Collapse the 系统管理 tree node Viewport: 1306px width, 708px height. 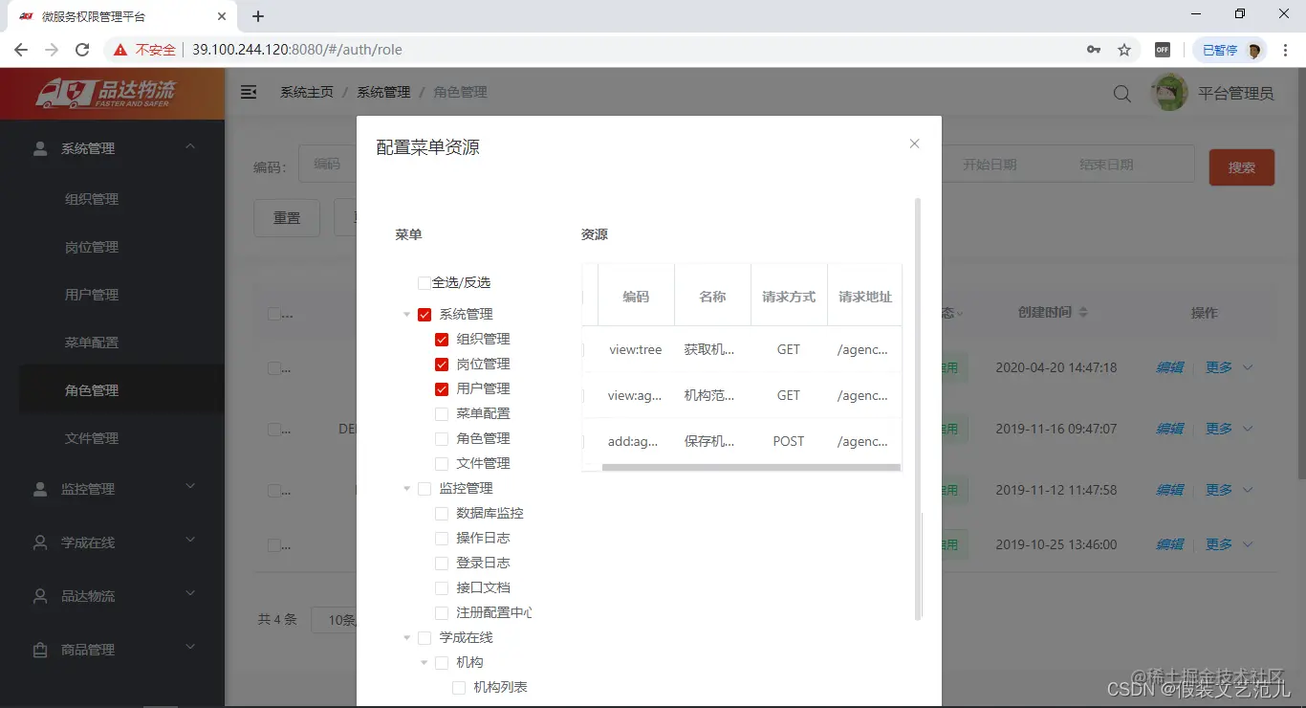[405, 313]
